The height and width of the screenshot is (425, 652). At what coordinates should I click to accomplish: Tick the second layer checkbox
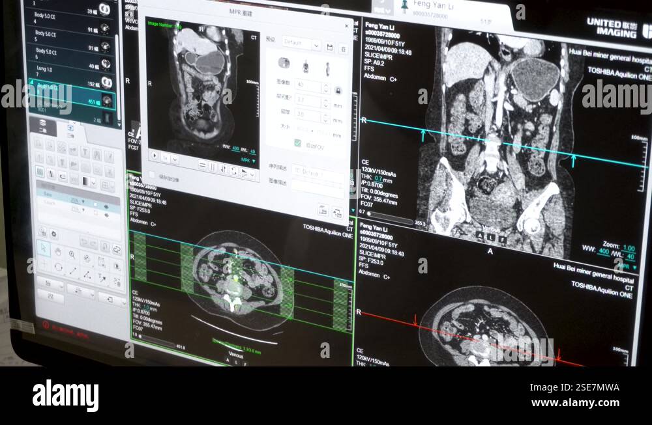[95, 212]
